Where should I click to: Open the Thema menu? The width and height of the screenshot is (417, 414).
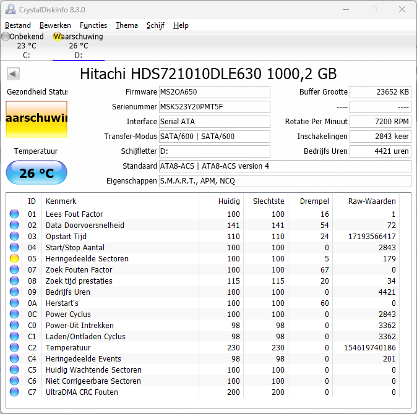click(127, 25)
